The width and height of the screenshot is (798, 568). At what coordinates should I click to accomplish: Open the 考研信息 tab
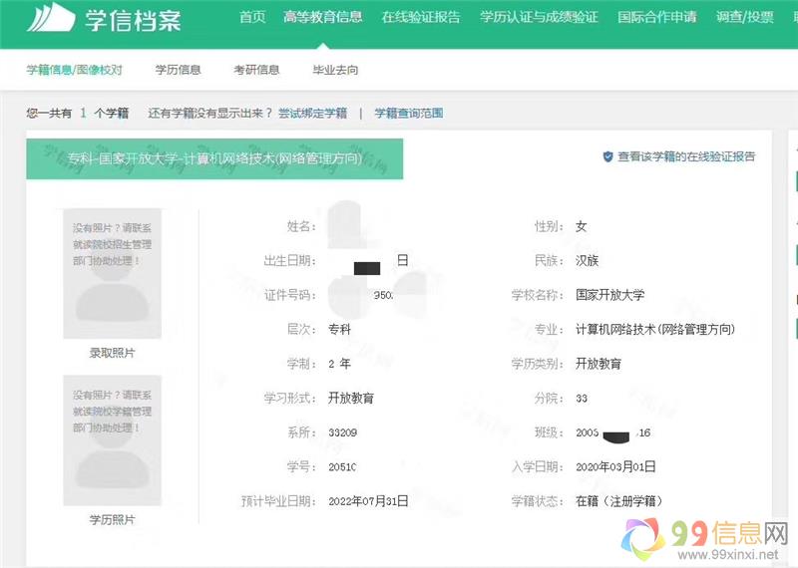click(x=256, y=70)
